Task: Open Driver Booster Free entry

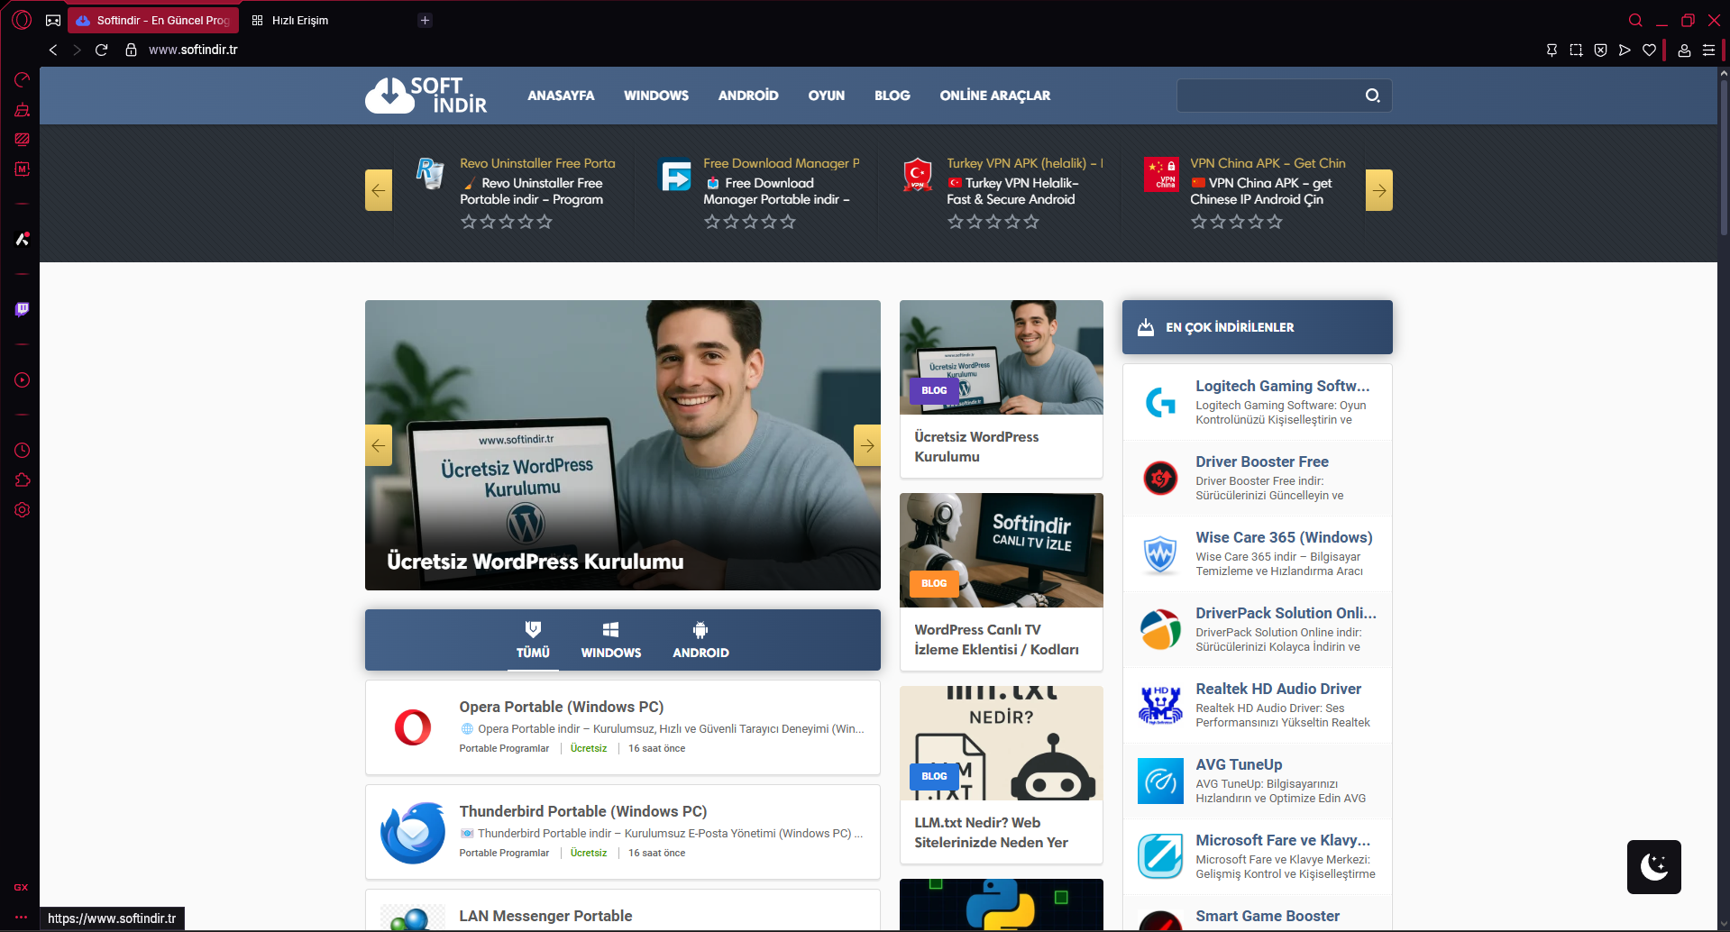Action: [1258, 478]
